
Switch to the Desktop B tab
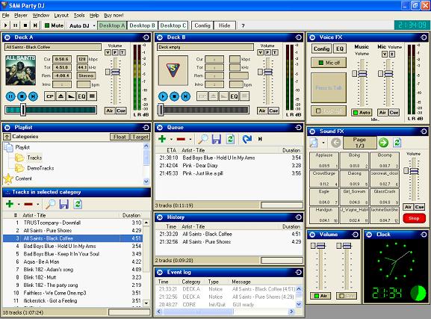click(142, 25)
